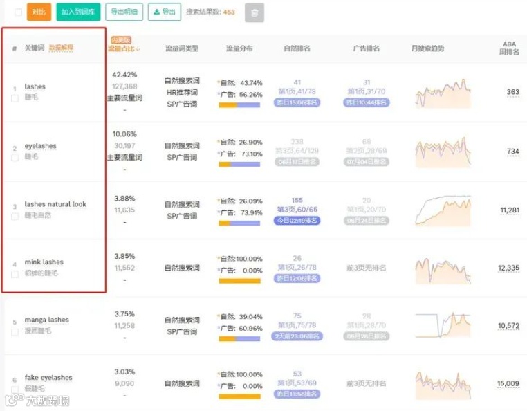Click ABA rank value 10,572
The height and width of the screenshot is (411, 527).
click(x=508, y=326)
